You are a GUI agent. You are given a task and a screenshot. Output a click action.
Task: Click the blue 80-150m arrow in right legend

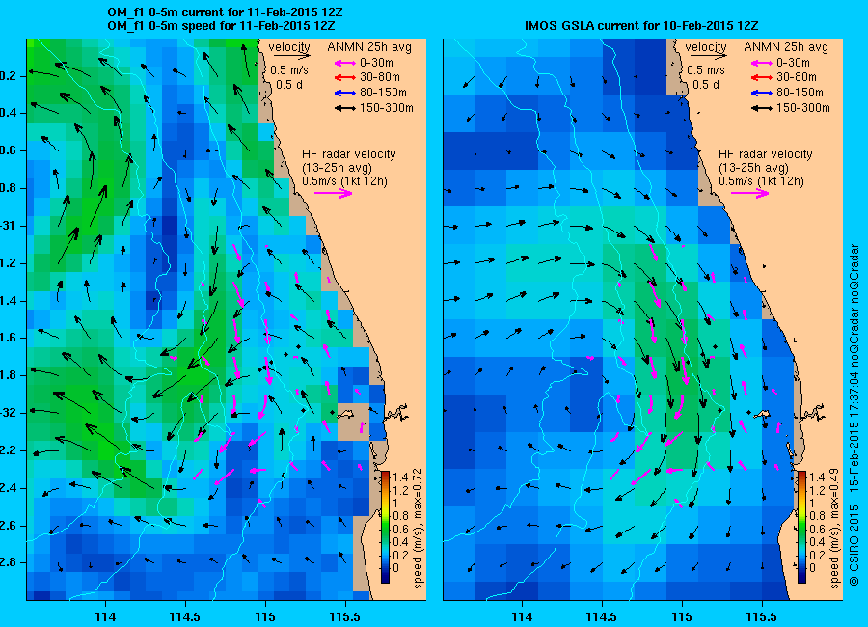click(761, 93)
